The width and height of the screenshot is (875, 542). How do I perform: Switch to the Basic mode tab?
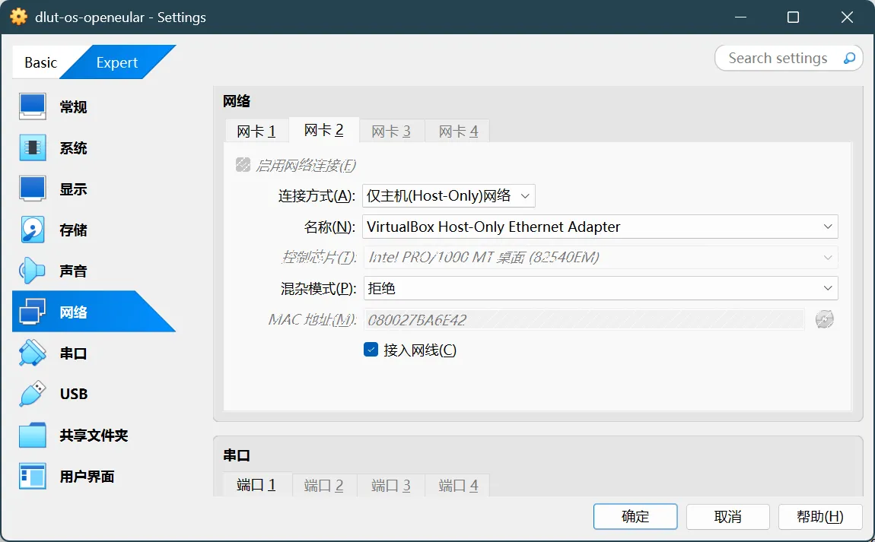pos(40,62)
